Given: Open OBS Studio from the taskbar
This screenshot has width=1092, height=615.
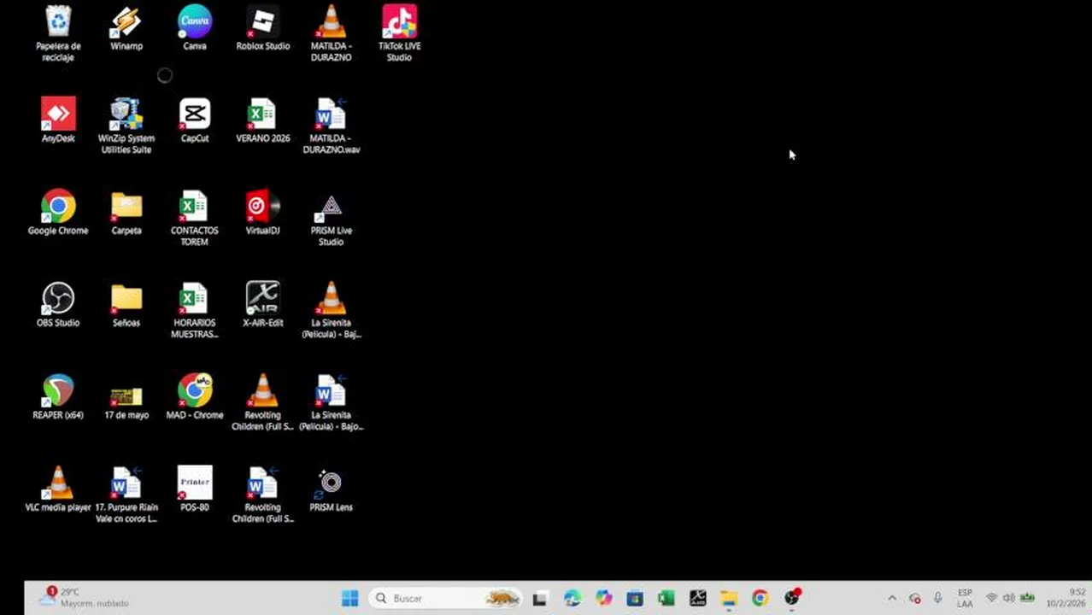Looking at the screenshot, I should tap(792, 598).
